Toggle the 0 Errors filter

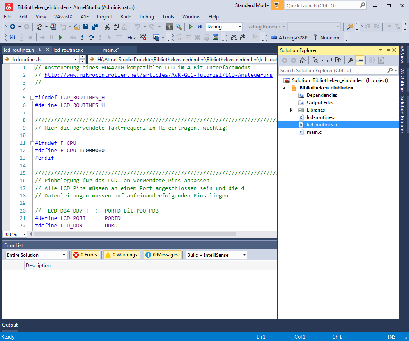click(85, 255)
